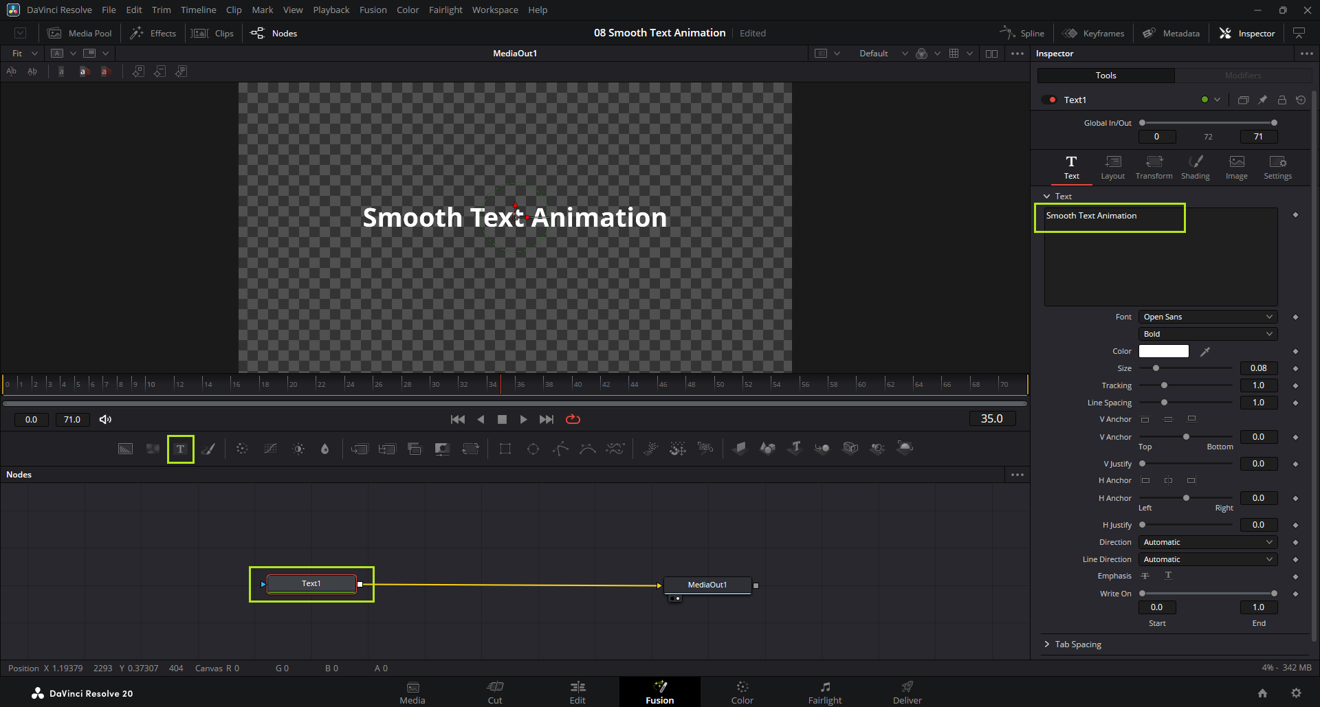
Task: Switch to the Color page
Action: point(742,692)
